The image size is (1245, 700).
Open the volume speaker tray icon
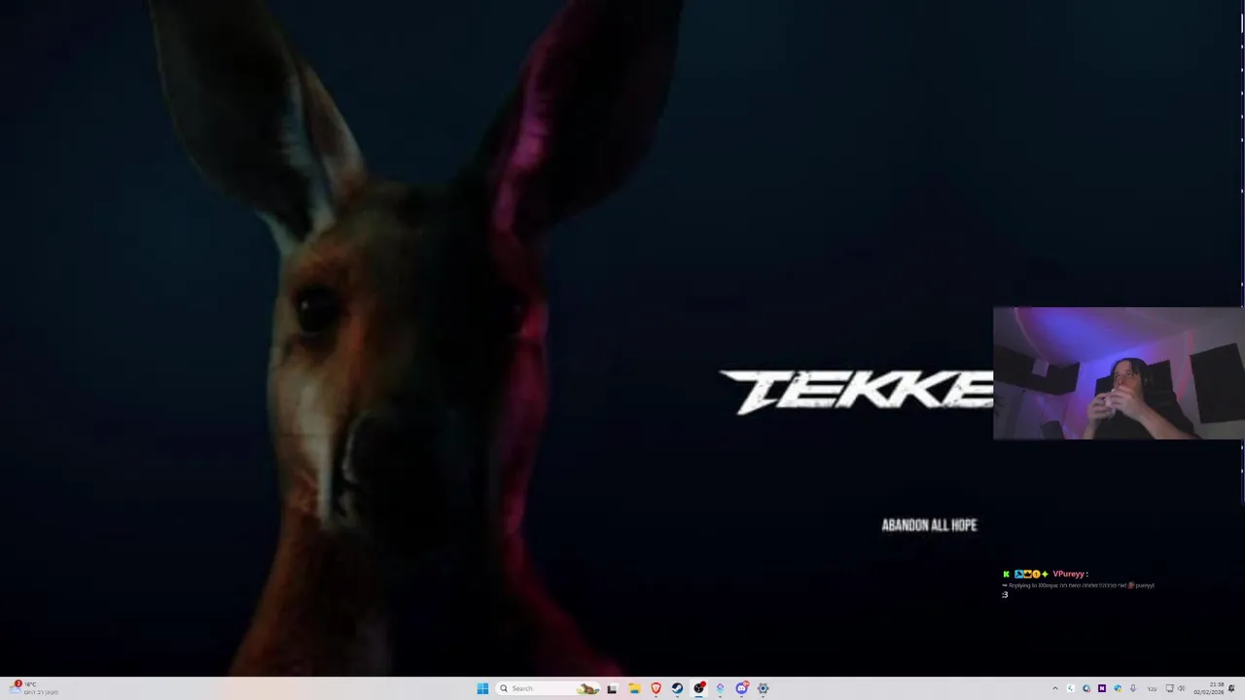click(x=1182, y=688)
